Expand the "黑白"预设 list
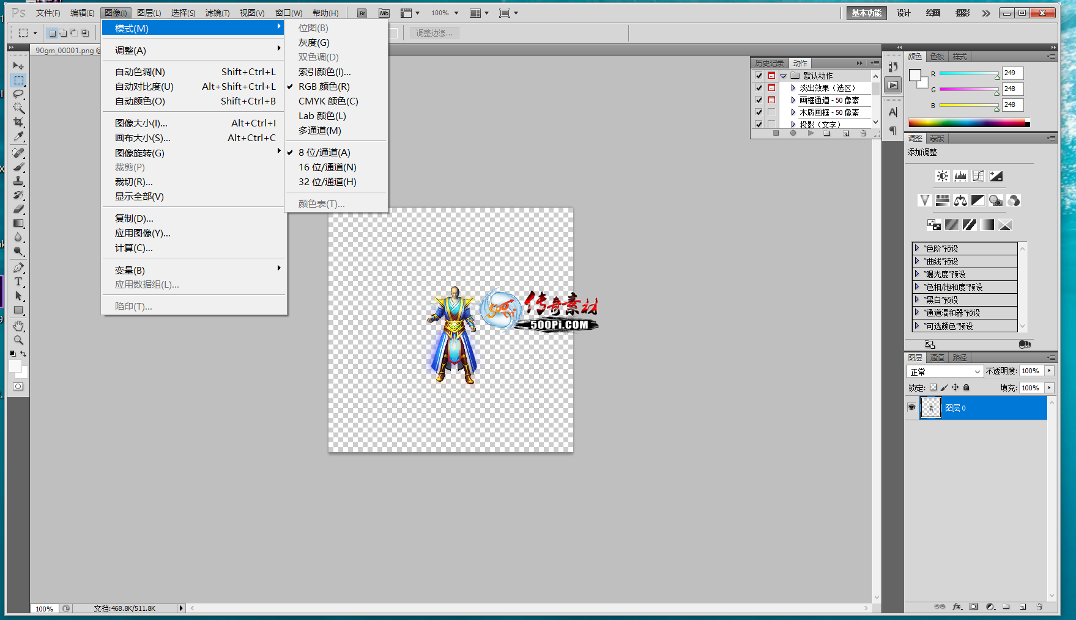This screenshot has height=620, width=1076. tap(917, 299)
